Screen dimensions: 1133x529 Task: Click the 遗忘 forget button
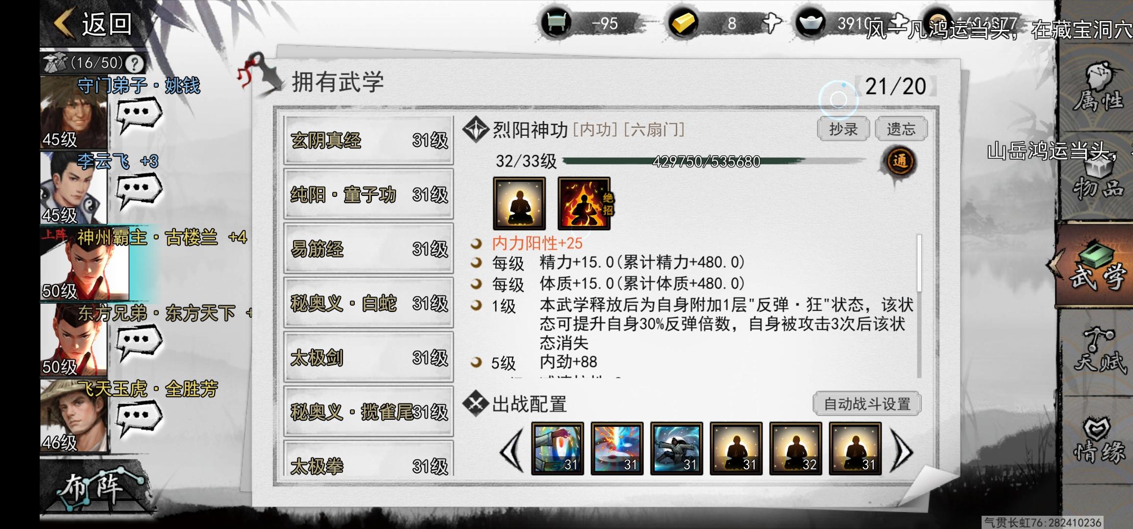[901, 129]
